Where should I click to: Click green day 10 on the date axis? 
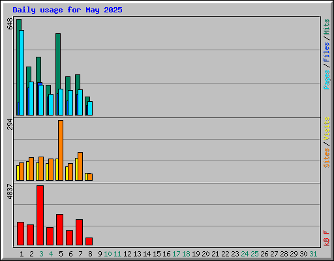coord(108,254)
